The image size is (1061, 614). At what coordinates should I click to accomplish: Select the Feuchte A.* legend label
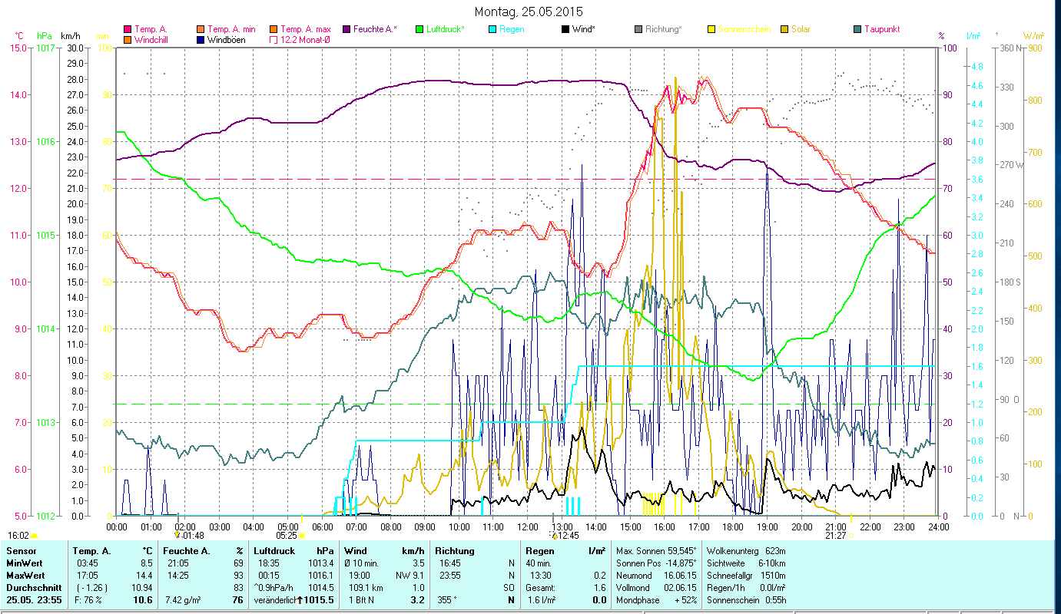pyautogui.click(x=375, y=29)
